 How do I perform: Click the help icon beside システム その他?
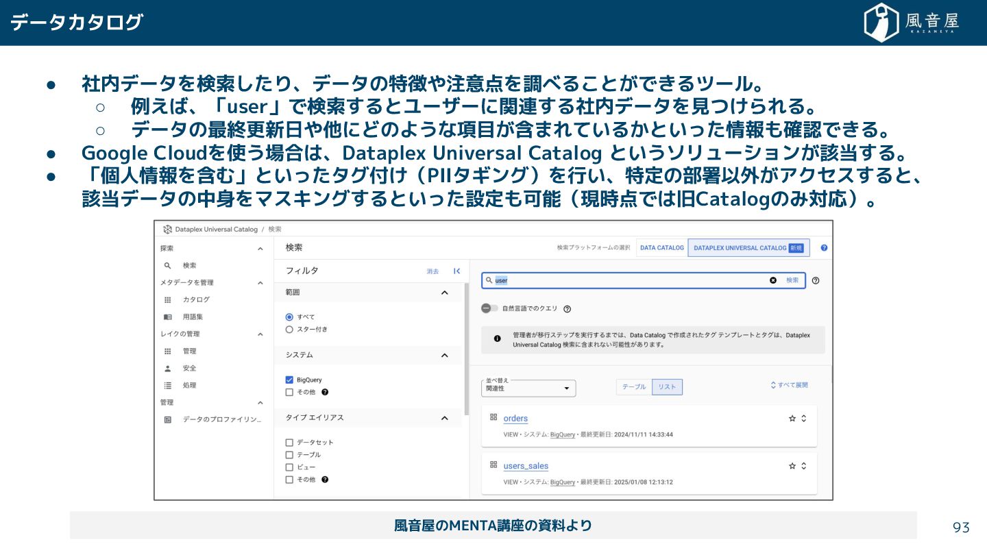325,392
